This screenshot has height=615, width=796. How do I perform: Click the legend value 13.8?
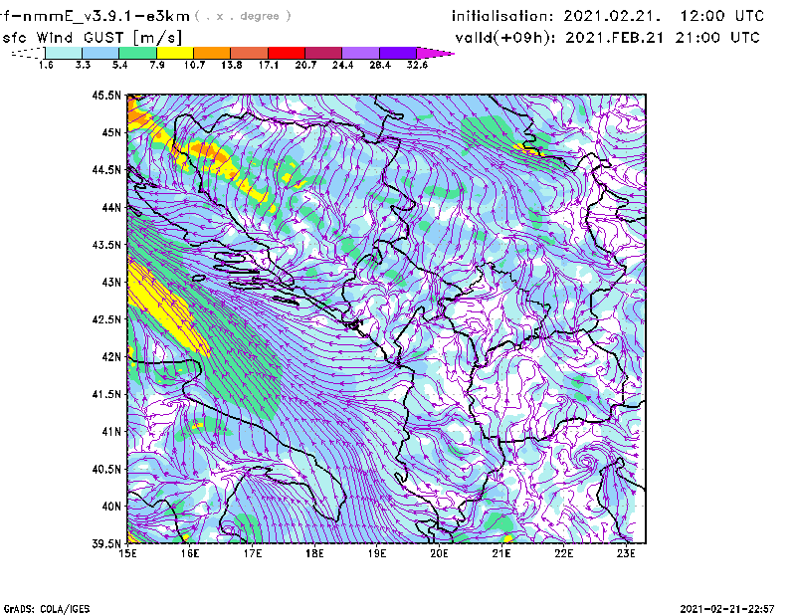click(232, 65)
